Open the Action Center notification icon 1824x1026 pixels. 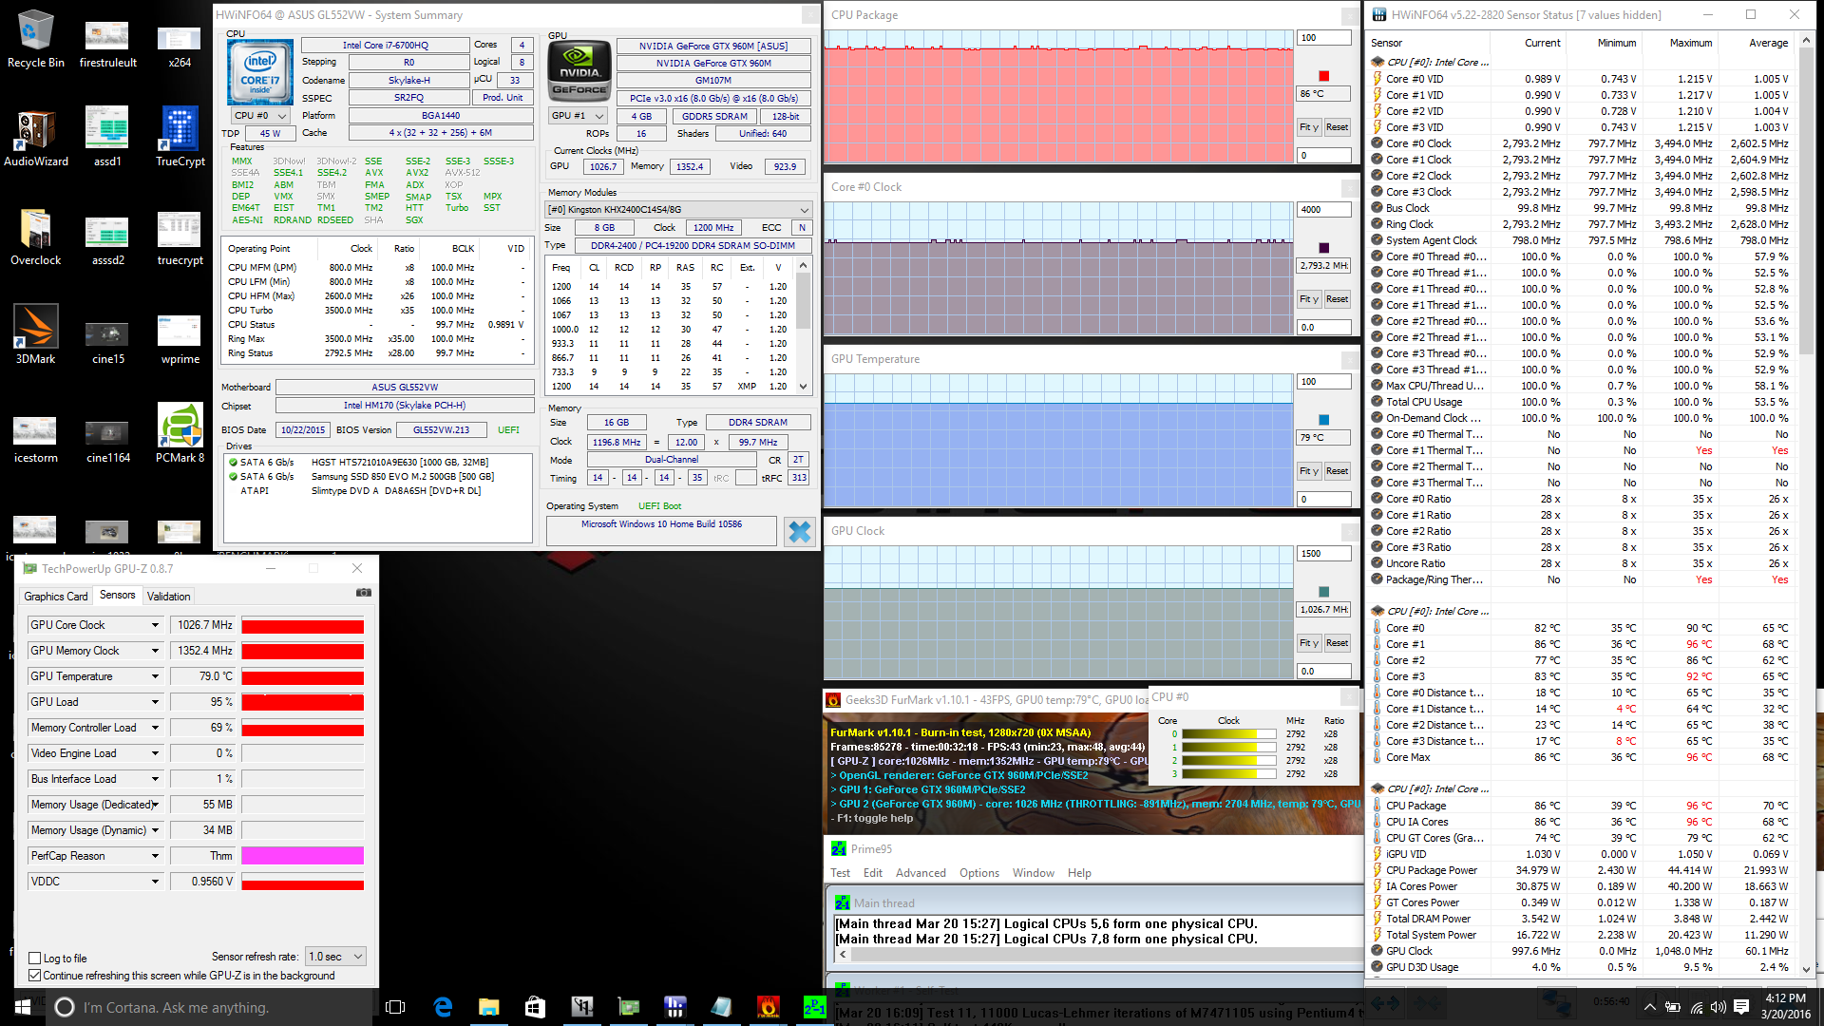pyautogui.click(x=1741, y=1007)
